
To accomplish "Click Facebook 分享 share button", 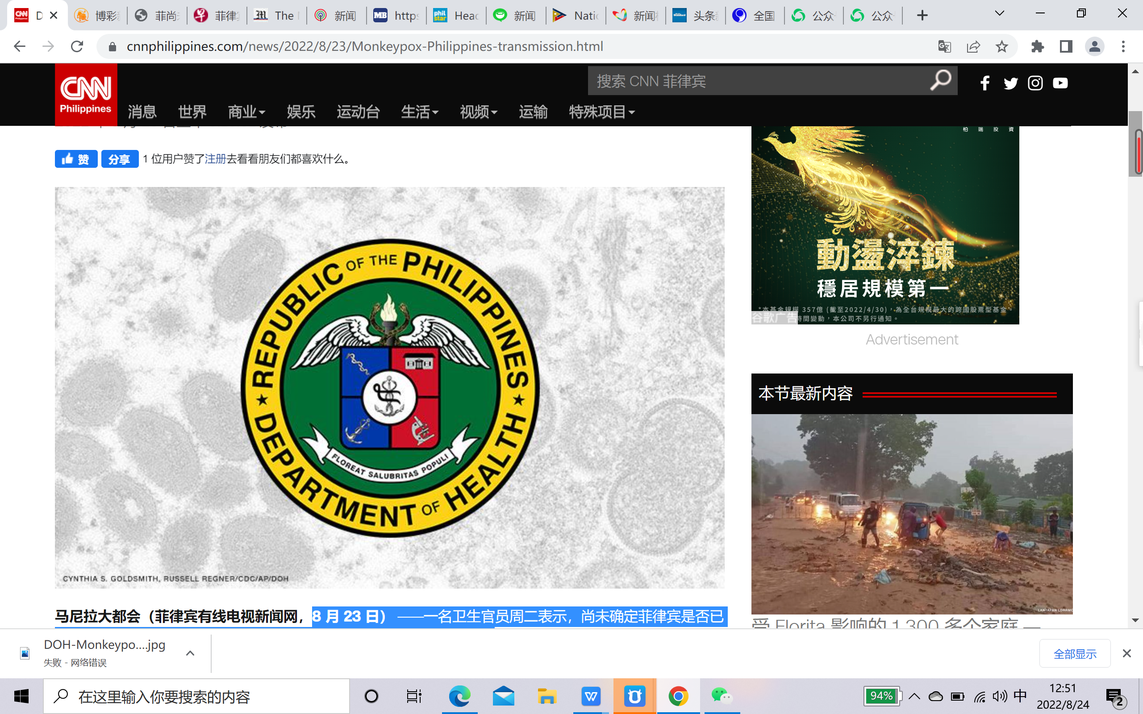I will tap(120, 159).
